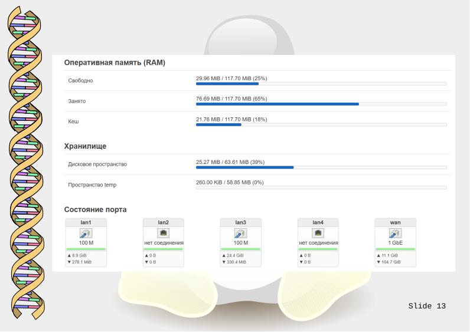Click the 1 GbE link speed text
Image resolution: width=470 pixels, height=332 pixels.
click(396, 243)
